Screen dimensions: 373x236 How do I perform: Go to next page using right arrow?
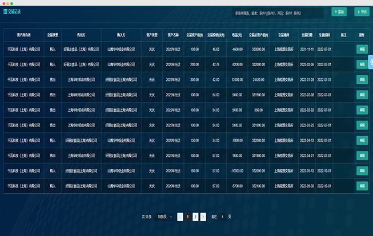pyautogui.click(x=203, y=217)
